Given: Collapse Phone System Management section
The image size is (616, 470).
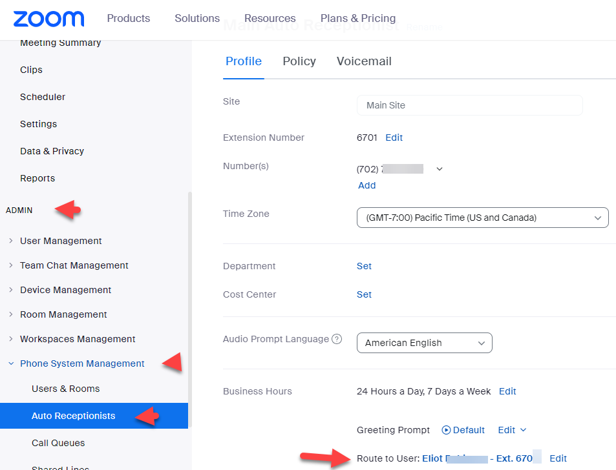Looking at the screenshot, I should pos(82,363).
